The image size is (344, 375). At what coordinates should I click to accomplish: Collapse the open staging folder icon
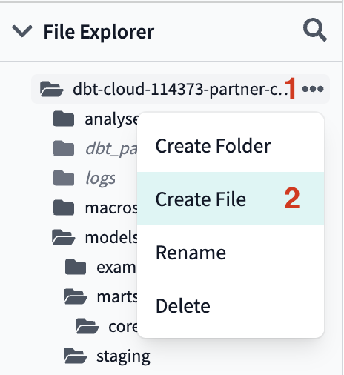click(x=76, y=356)
